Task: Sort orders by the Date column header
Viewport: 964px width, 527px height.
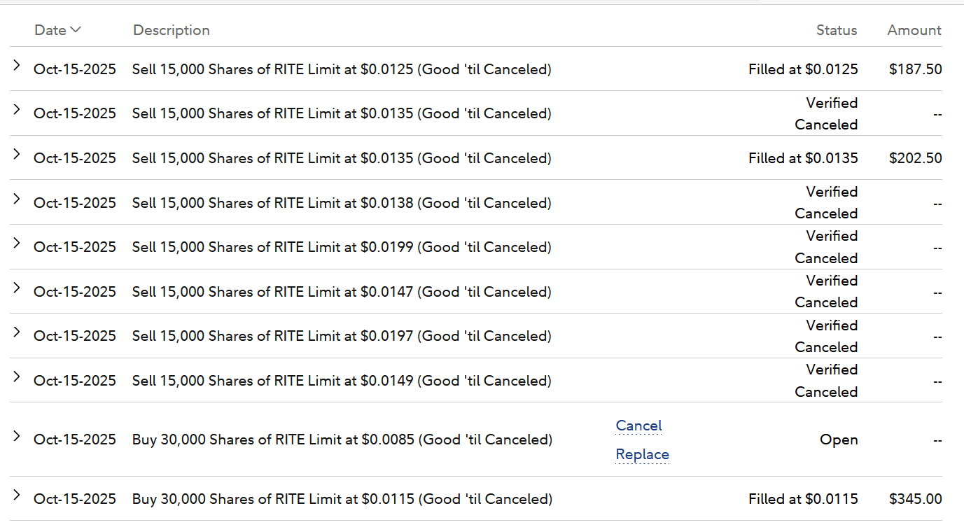Action: (x=57, y=30)
